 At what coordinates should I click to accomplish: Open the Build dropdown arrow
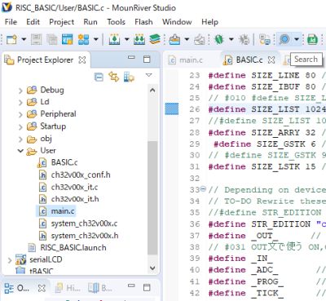pyautogui.click(x=126, y=40)
